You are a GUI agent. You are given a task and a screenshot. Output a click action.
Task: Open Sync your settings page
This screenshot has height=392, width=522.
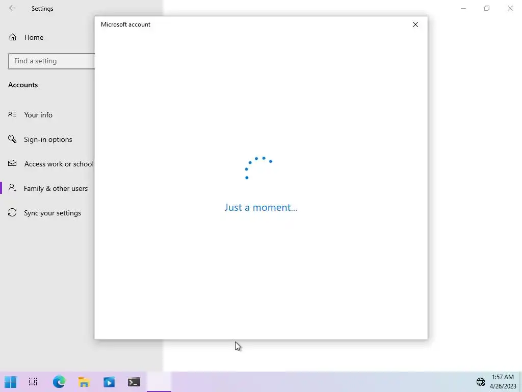click(x=48, y=213)
